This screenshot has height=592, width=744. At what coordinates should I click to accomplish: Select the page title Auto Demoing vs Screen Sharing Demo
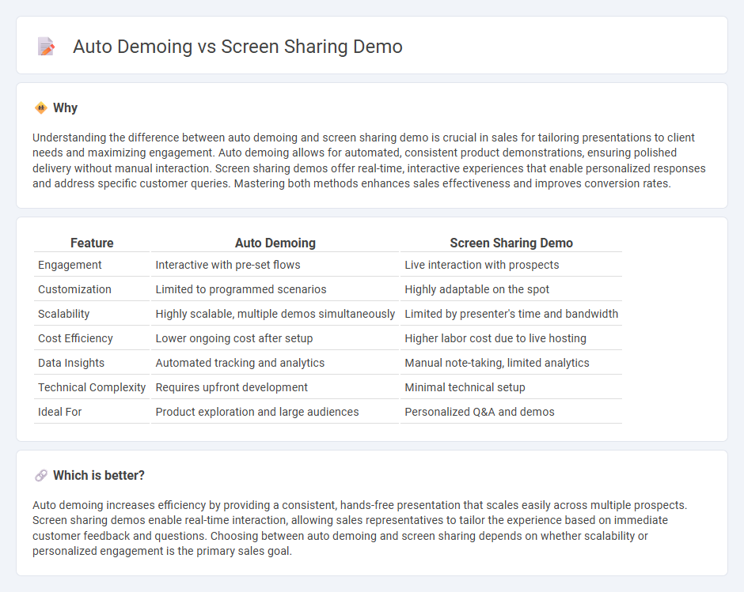237,47
